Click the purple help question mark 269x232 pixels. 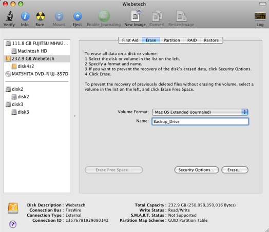pos(13,224)
